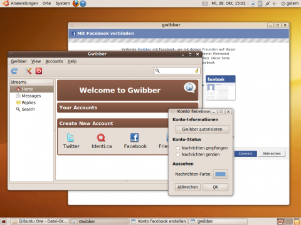Click the facebook profile preview thumbnail

click(x=221, y=87)
